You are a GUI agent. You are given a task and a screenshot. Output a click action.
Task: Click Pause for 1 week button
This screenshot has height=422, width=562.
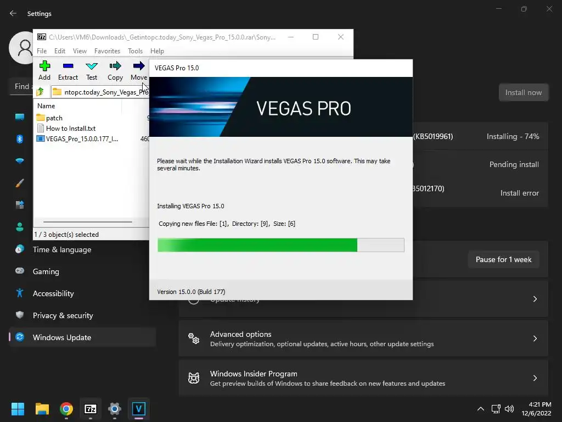click(503, 259)
